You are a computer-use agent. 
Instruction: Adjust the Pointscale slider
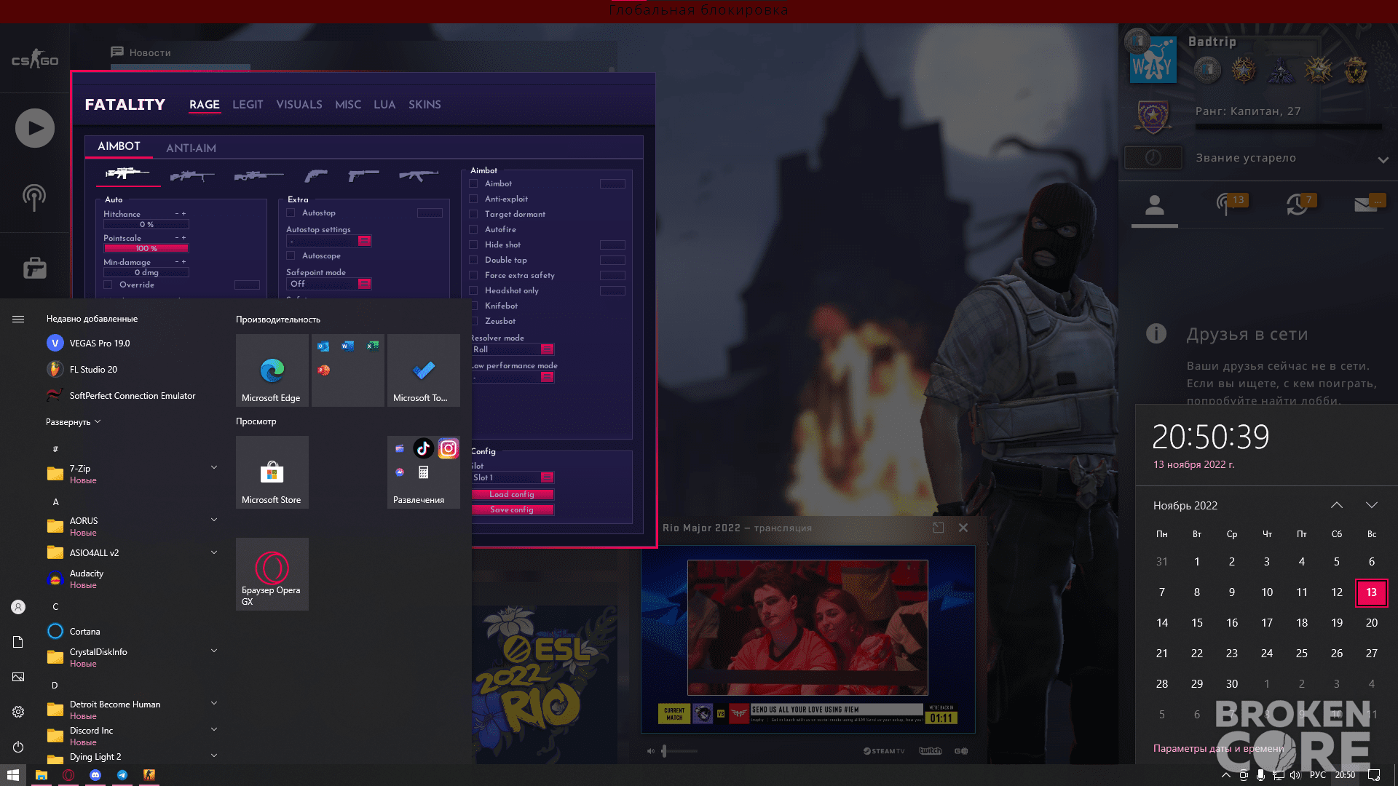point(146,248)
